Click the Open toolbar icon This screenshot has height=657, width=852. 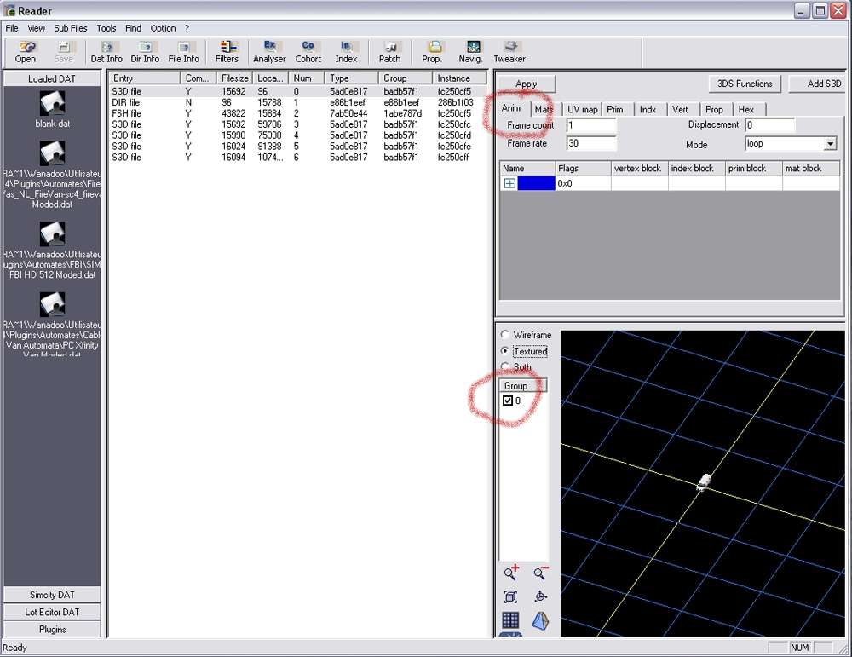coord(26,52)
